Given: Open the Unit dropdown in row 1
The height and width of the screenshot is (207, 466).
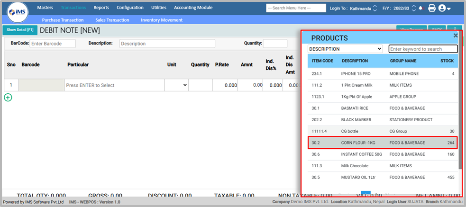Looking at the screenshot, I should [x=176, y=85].
